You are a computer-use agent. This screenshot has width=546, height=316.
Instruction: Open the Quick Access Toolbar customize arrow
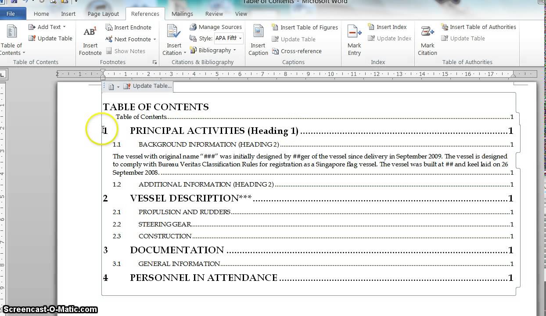coord(75,2)
